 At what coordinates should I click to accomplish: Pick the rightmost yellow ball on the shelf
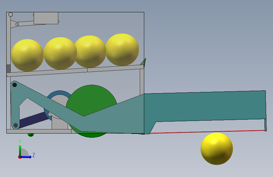pyautogui.click(x=122, y=50)
